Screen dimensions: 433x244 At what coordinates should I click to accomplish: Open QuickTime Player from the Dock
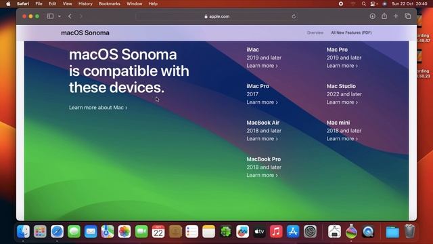pos(368,231)
